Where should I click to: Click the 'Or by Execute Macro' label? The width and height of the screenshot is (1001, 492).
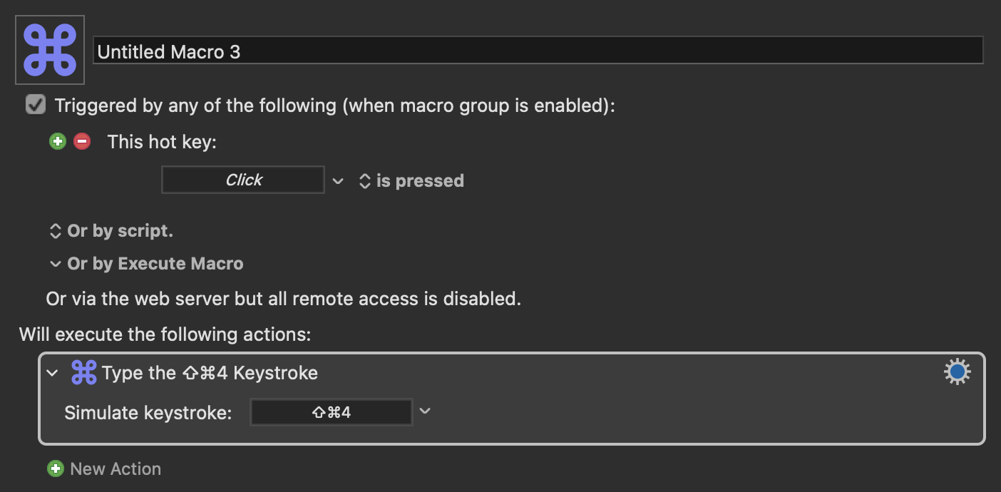coord(155,264)
